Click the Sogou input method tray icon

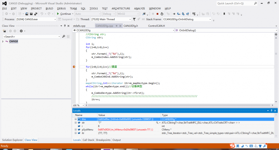232,145
